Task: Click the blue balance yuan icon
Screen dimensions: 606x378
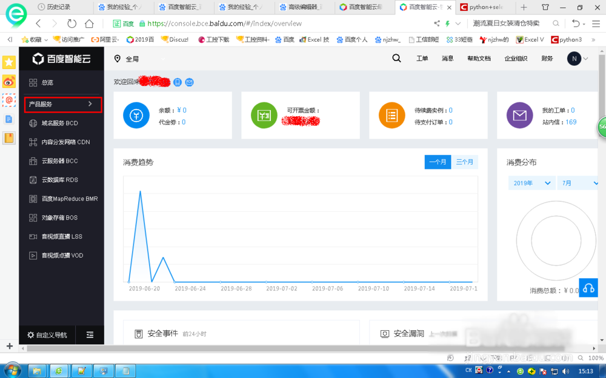Action: 136,116
